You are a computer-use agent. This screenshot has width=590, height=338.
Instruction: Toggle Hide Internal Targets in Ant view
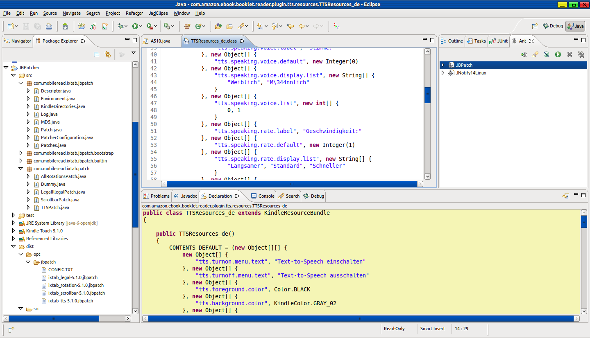coord(547,54)
